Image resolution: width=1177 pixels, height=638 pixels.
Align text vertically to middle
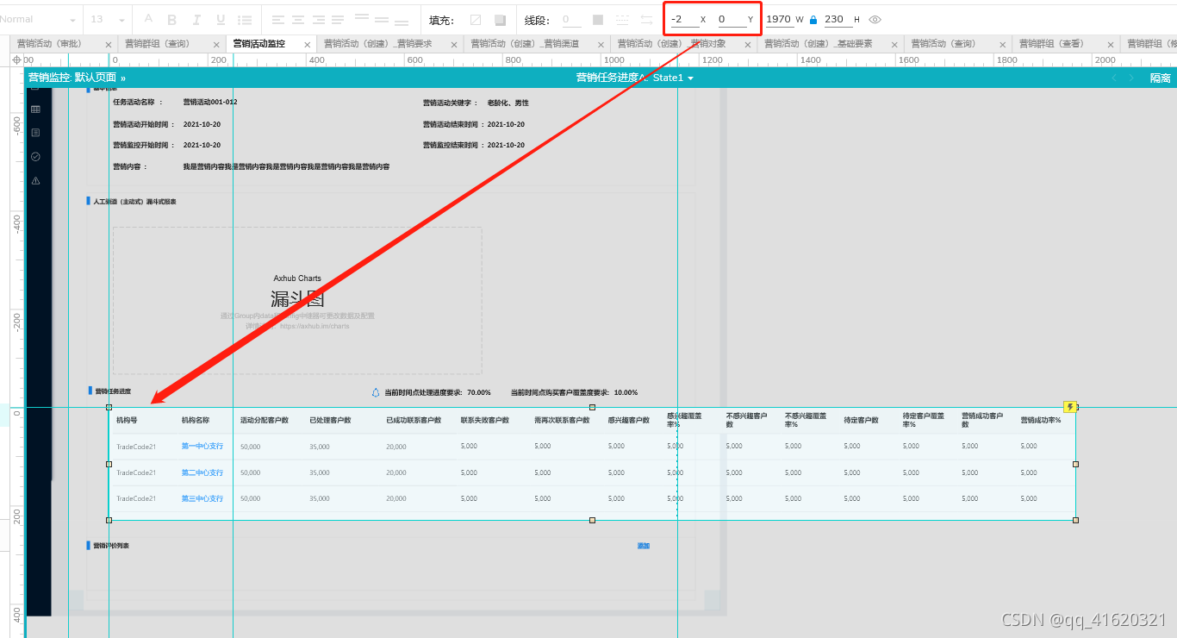click(383, 19)
